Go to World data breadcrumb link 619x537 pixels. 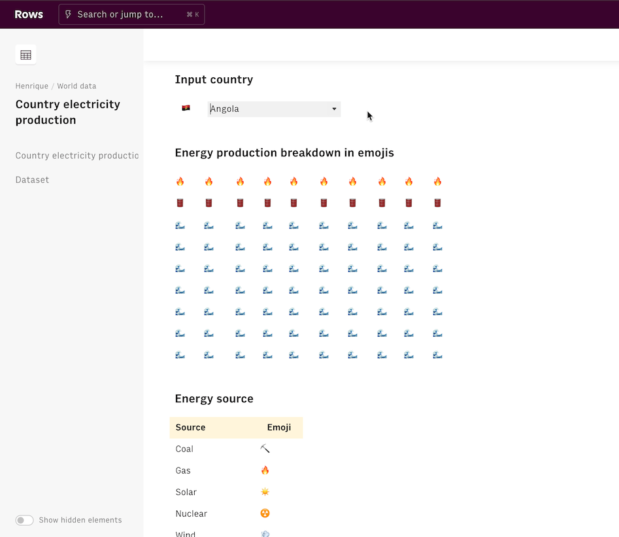76,86
